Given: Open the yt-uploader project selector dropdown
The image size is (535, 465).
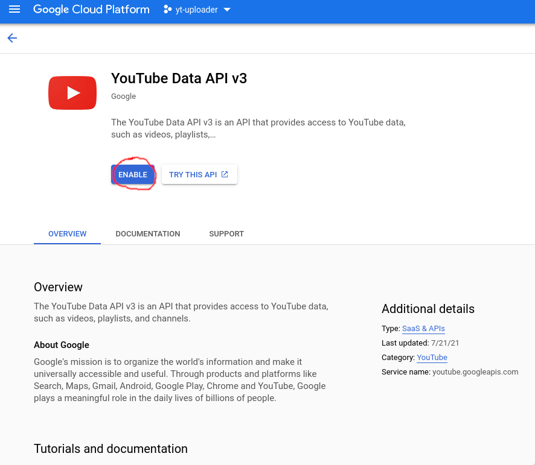Looking at the screenshot, I should 197,10.
